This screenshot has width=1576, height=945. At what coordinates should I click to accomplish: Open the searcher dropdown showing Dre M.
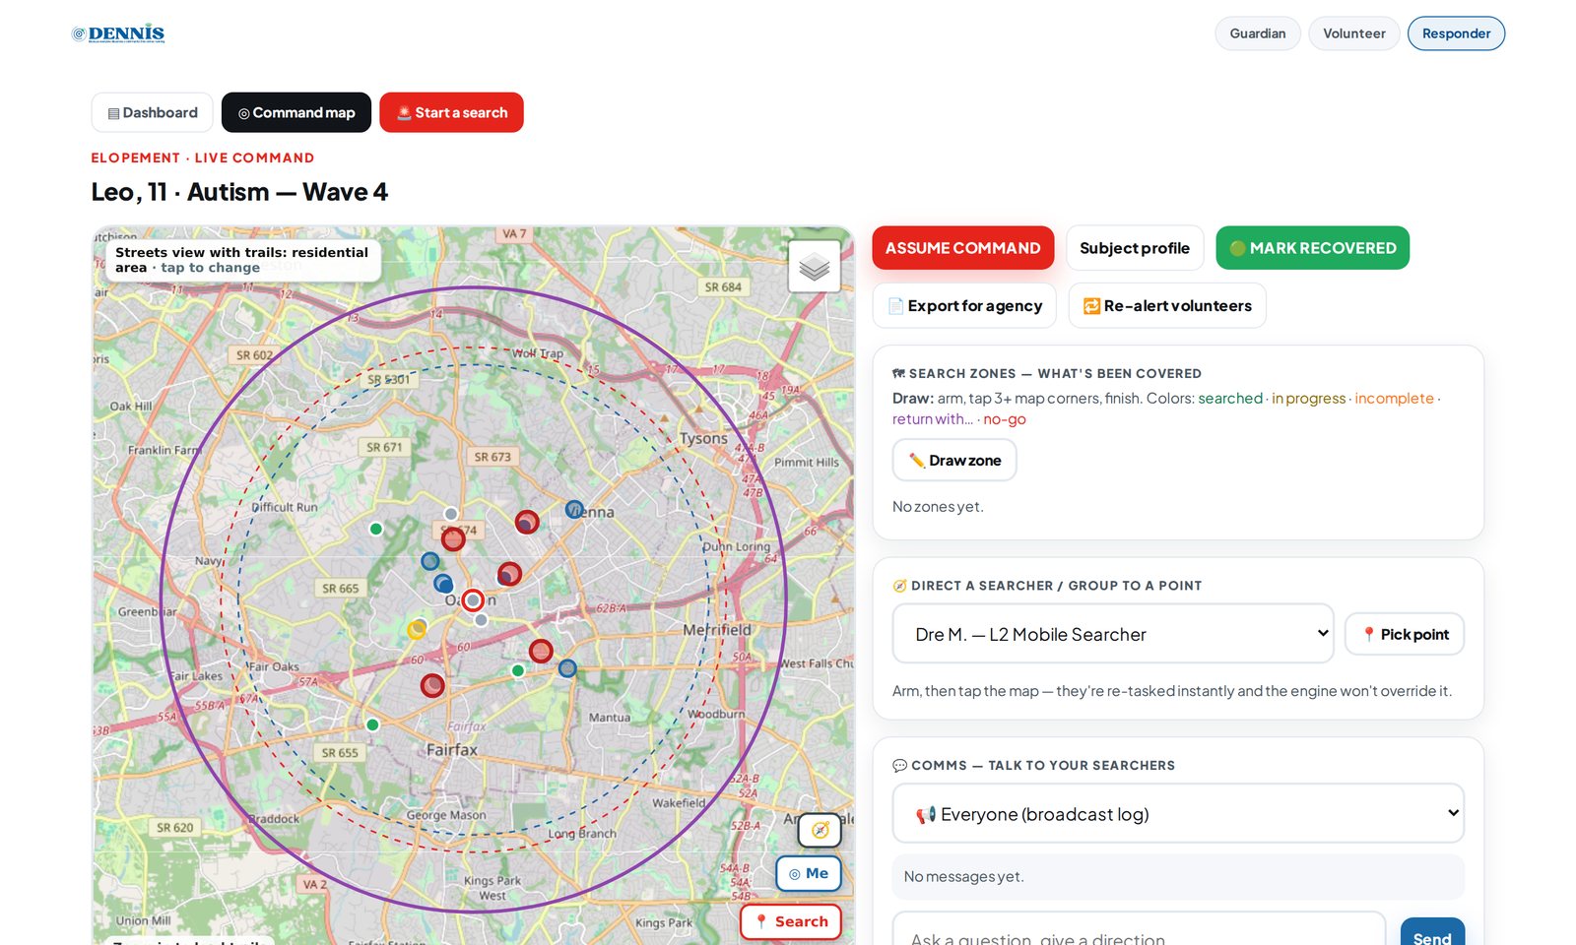coord(1113,634)
